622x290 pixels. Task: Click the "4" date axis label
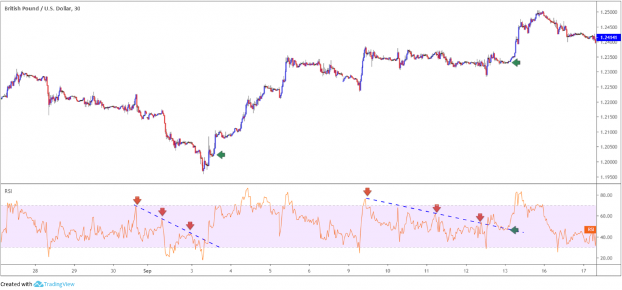(230, 271)
